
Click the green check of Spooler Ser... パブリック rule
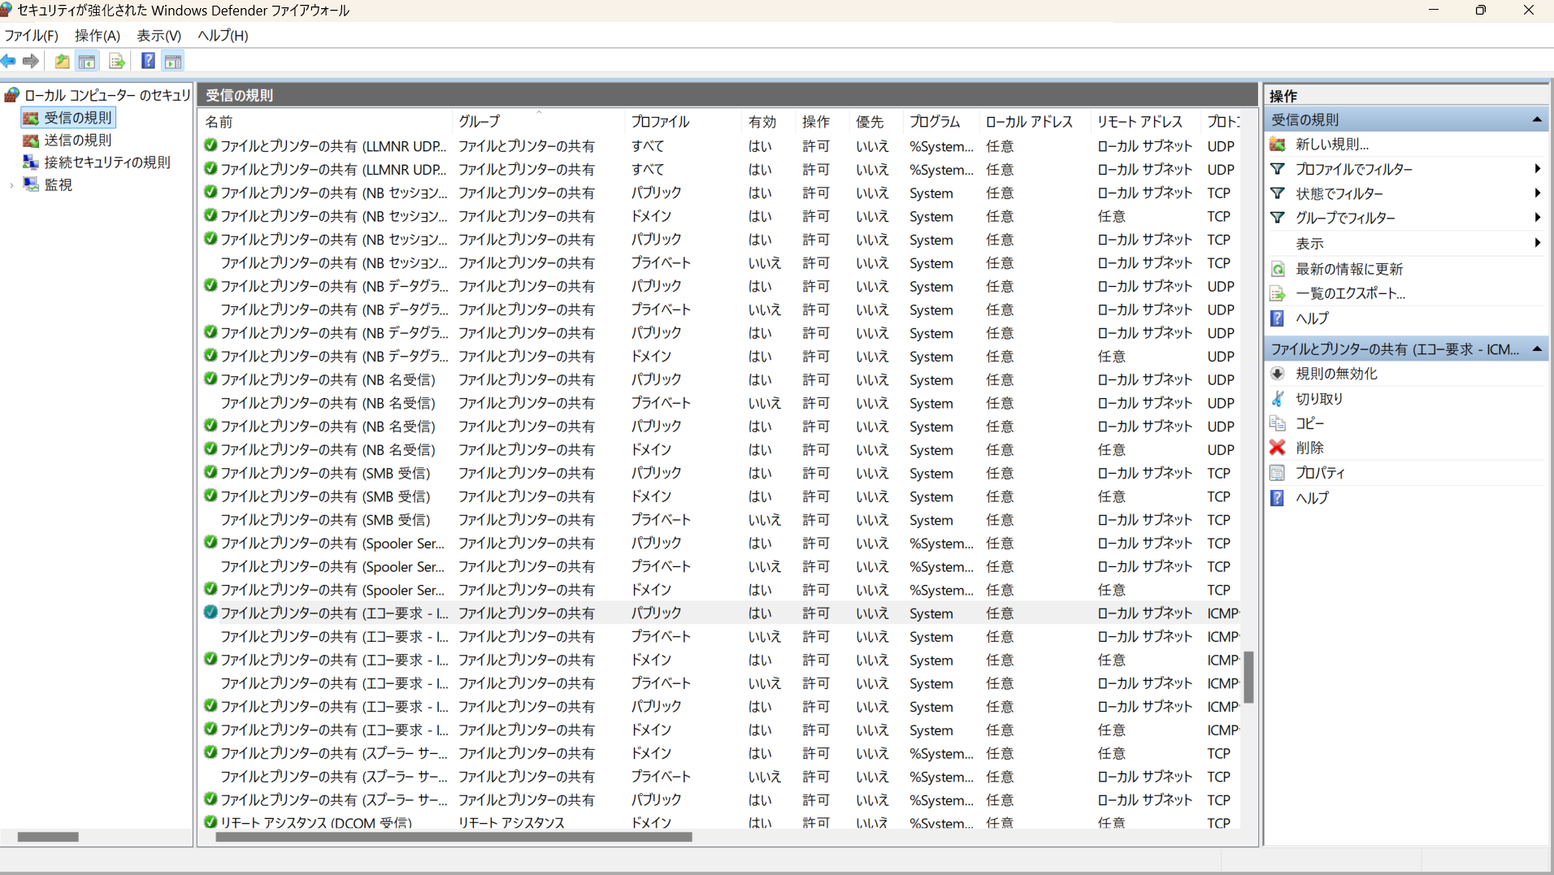tap(211, 542)
